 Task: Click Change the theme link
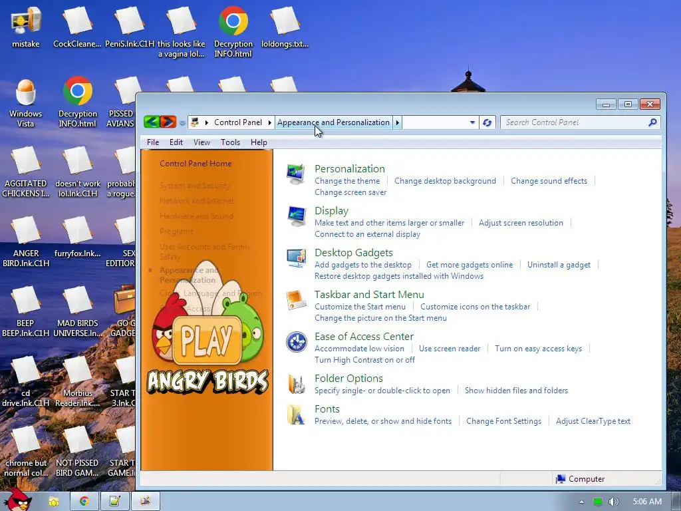coord(347,181)
